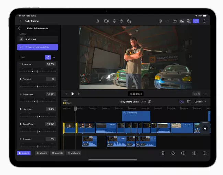The width and height of the screenshot is (223, 175).
Task: Click the Exposure value 26.76
Action: tap(50, 64)
